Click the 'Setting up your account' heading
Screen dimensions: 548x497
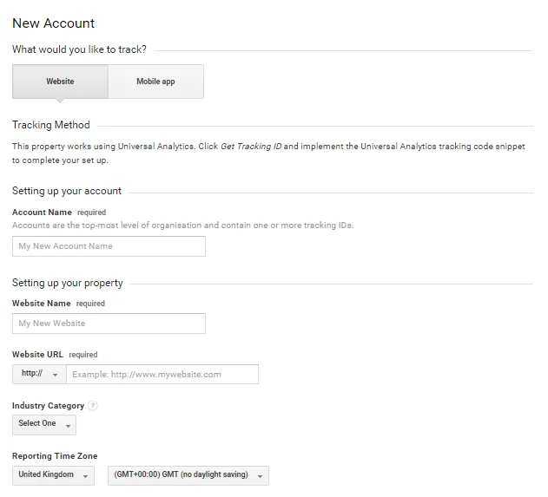[67, 191]
